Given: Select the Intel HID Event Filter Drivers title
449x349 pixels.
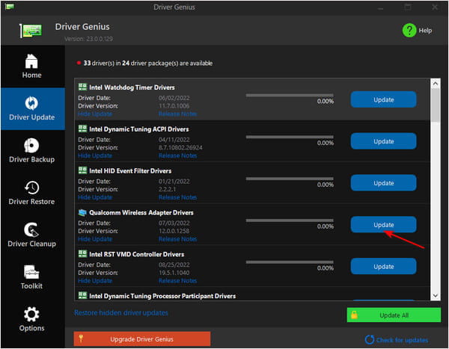Looking at the screenshot, I should click(130, 171).
